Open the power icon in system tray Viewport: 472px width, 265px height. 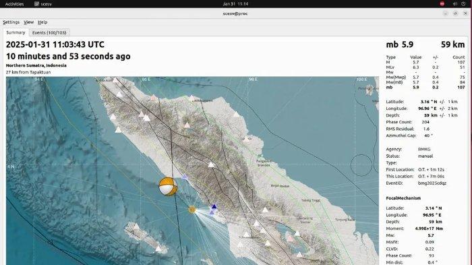click(463, 4)
